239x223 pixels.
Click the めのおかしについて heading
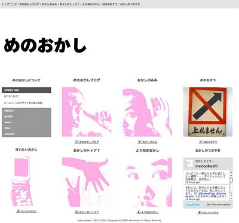click(x=26, y=80)
